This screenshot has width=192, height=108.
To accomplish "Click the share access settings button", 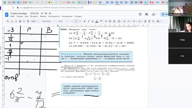I will tap(164, 14).
